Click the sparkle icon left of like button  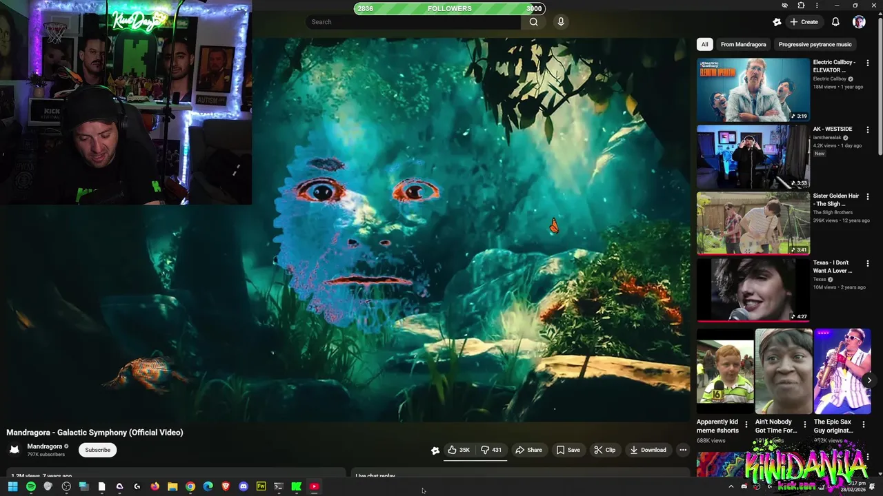tap(435, 451)
